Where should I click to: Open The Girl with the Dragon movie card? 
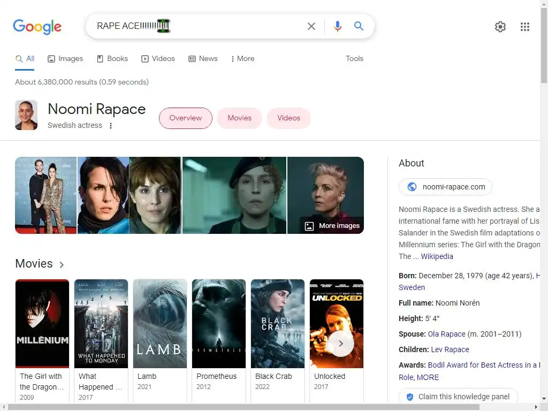tap(42, 340)
